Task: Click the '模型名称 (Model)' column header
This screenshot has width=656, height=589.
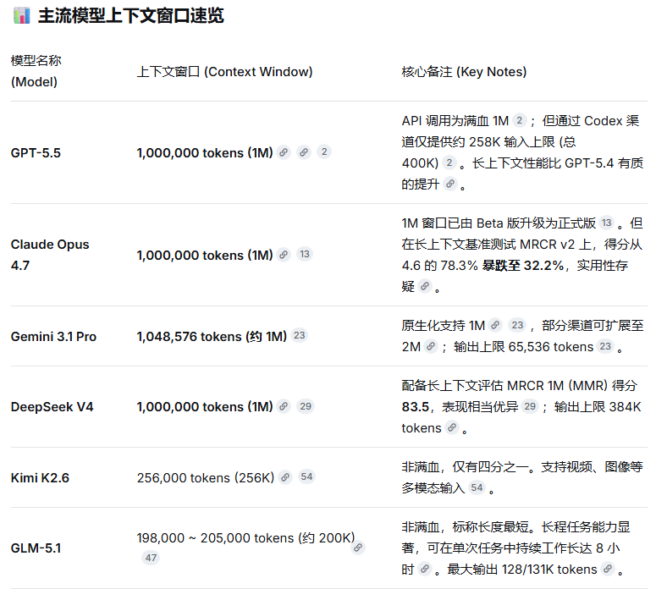Action: 36,71
